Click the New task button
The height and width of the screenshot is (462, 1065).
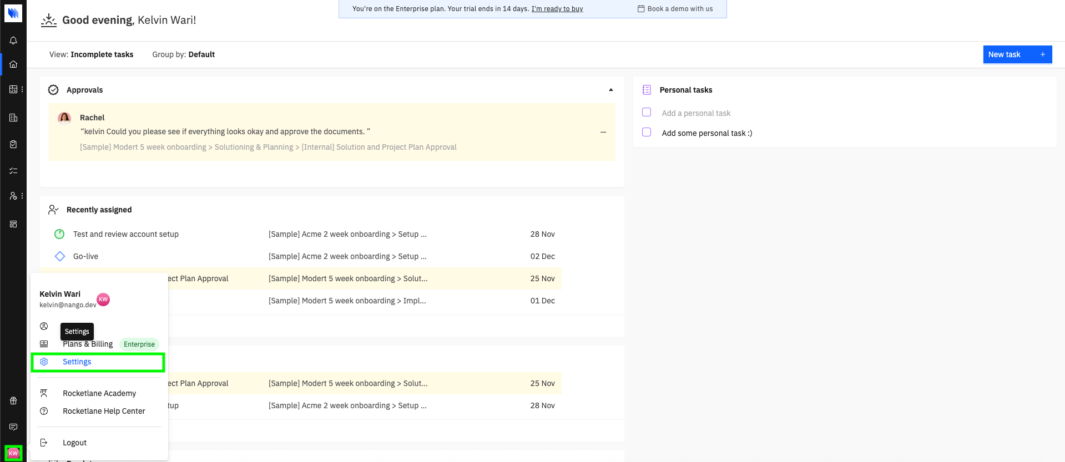tap(1017, 54)
